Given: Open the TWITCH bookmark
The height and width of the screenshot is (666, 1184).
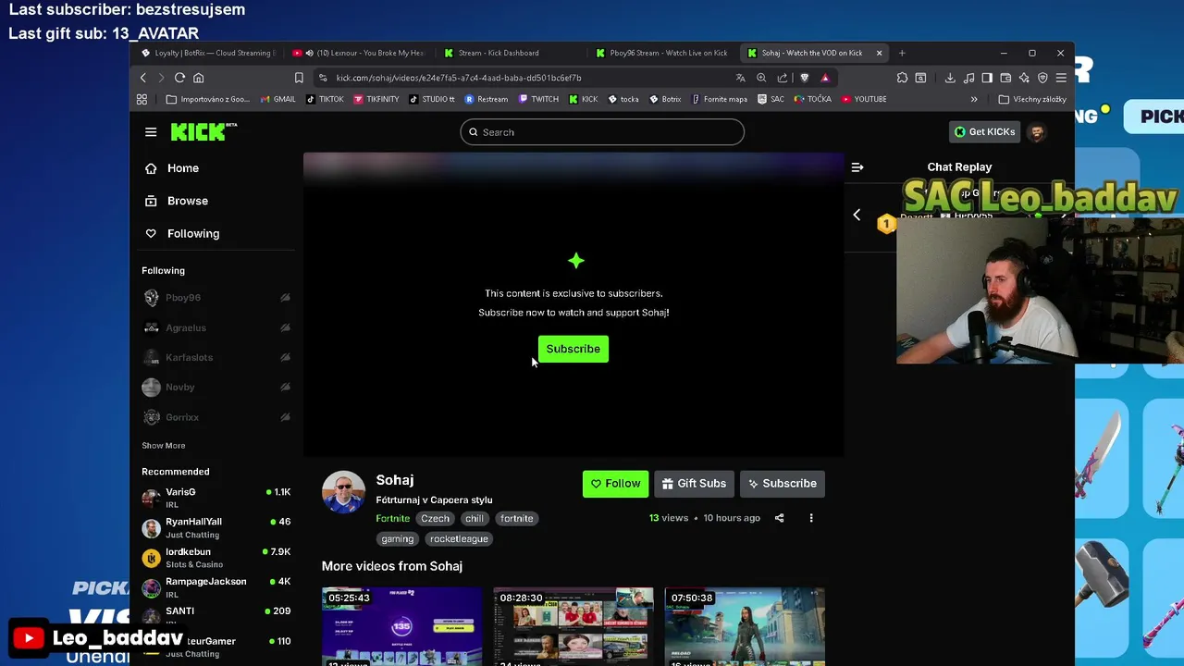Looking at the screenshot, I should 539,99.
